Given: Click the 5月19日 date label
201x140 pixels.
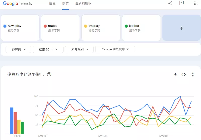Looking at the screenshot, I should point(103,136).
